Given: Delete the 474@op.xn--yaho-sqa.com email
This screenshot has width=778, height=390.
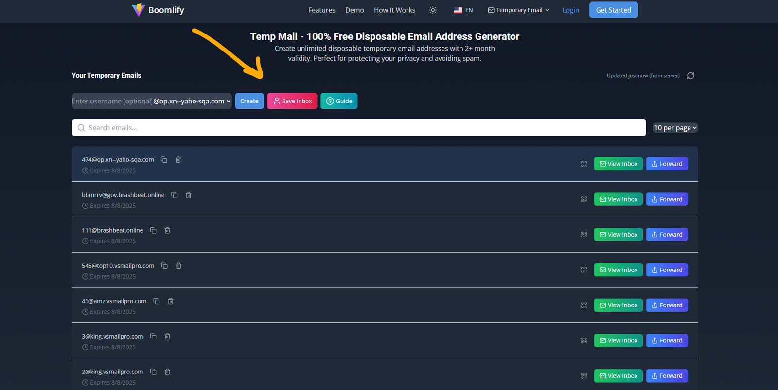Looking at the screenshot, I should tap(178, 160).
